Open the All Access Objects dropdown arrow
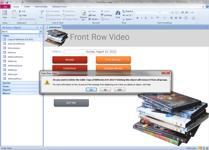209x150 pixels. point(37,27)
